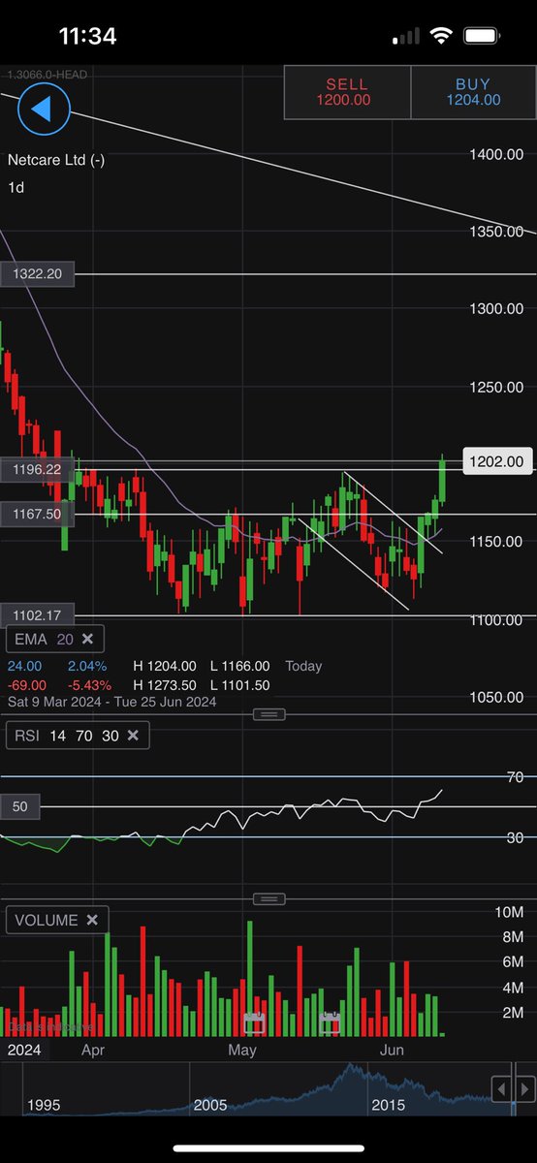Tap the calendar event icon nearest May label
The width and height of the screenshot is (537, 1163).
254,1022
